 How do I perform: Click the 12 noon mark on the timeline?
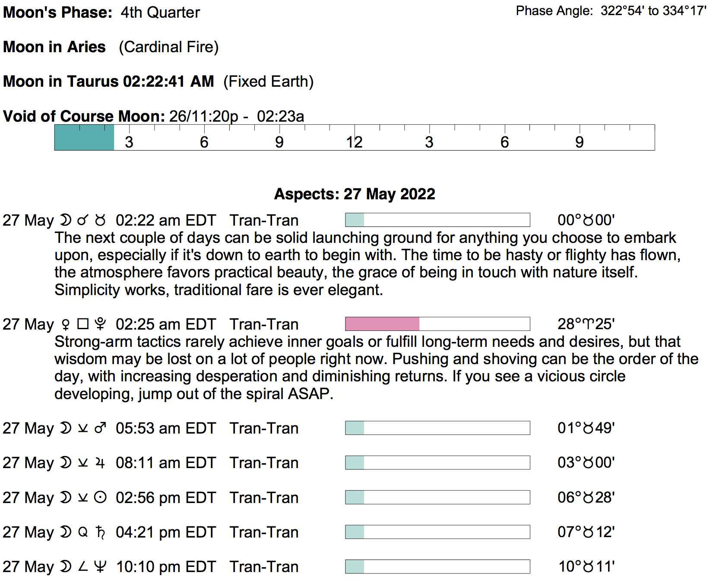(x=354, y=142)
